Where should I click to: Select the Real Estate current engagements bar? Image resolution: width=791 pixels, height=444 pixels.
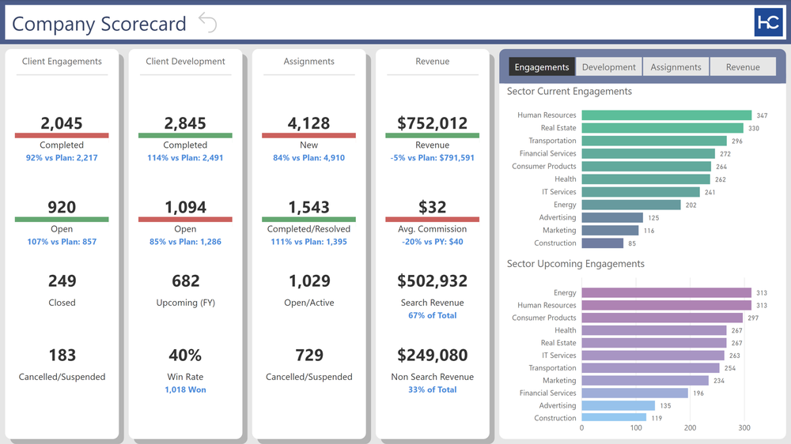[x=662, y=128]
